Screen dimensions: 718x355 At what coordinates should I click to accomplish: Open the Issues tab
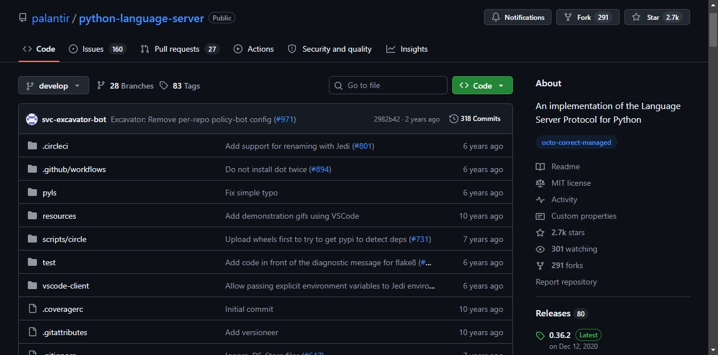click(97, 49)
